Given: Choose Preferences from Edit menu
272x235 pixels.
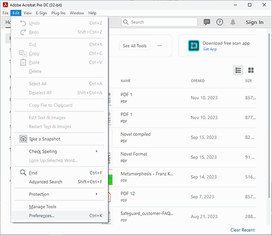Looking at the screenshot, I should tap(59, 216).
